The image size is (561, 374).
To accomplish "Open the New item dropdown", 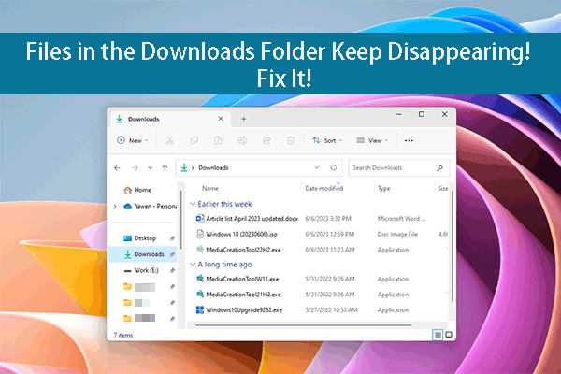I will [x=130, y=140].
